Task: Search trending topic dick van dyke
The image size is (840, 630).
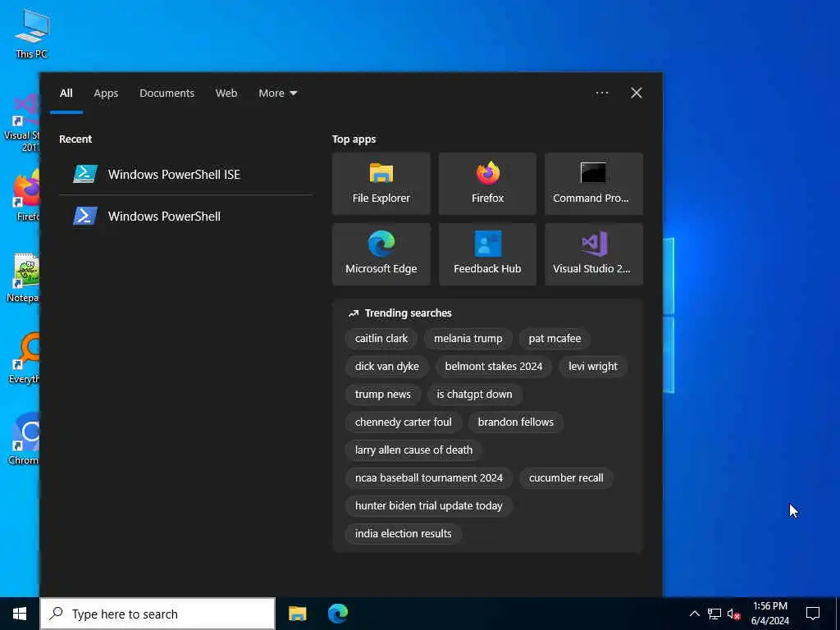Action: [387, 367]
